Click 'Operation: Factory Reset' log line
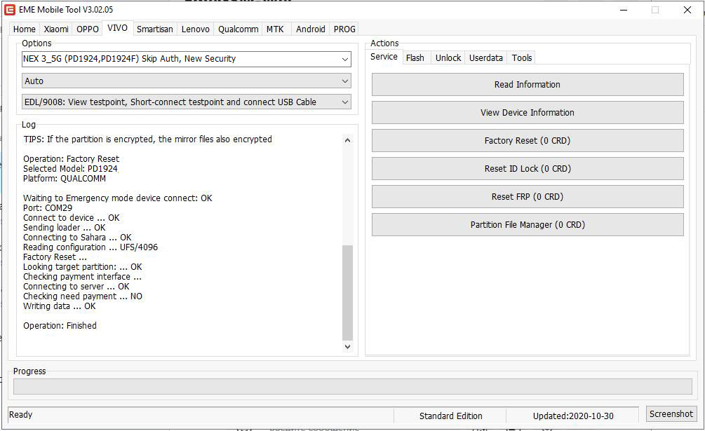Screen dimensions: 705x431 click(x=71, y=159)
